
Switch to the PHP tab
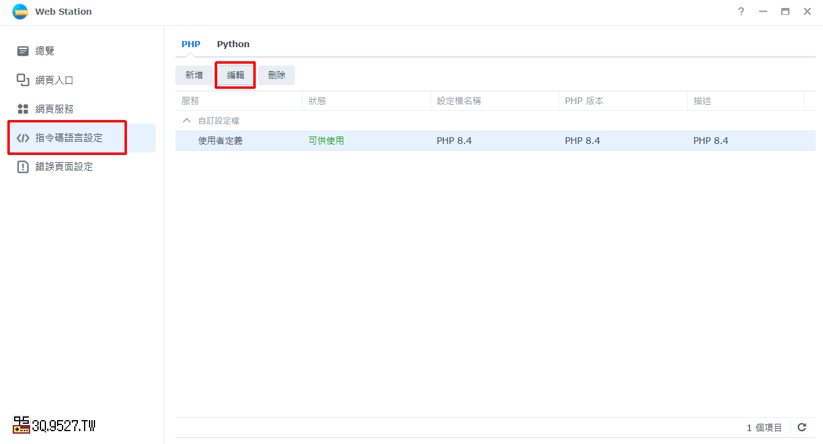coord(191,44)
